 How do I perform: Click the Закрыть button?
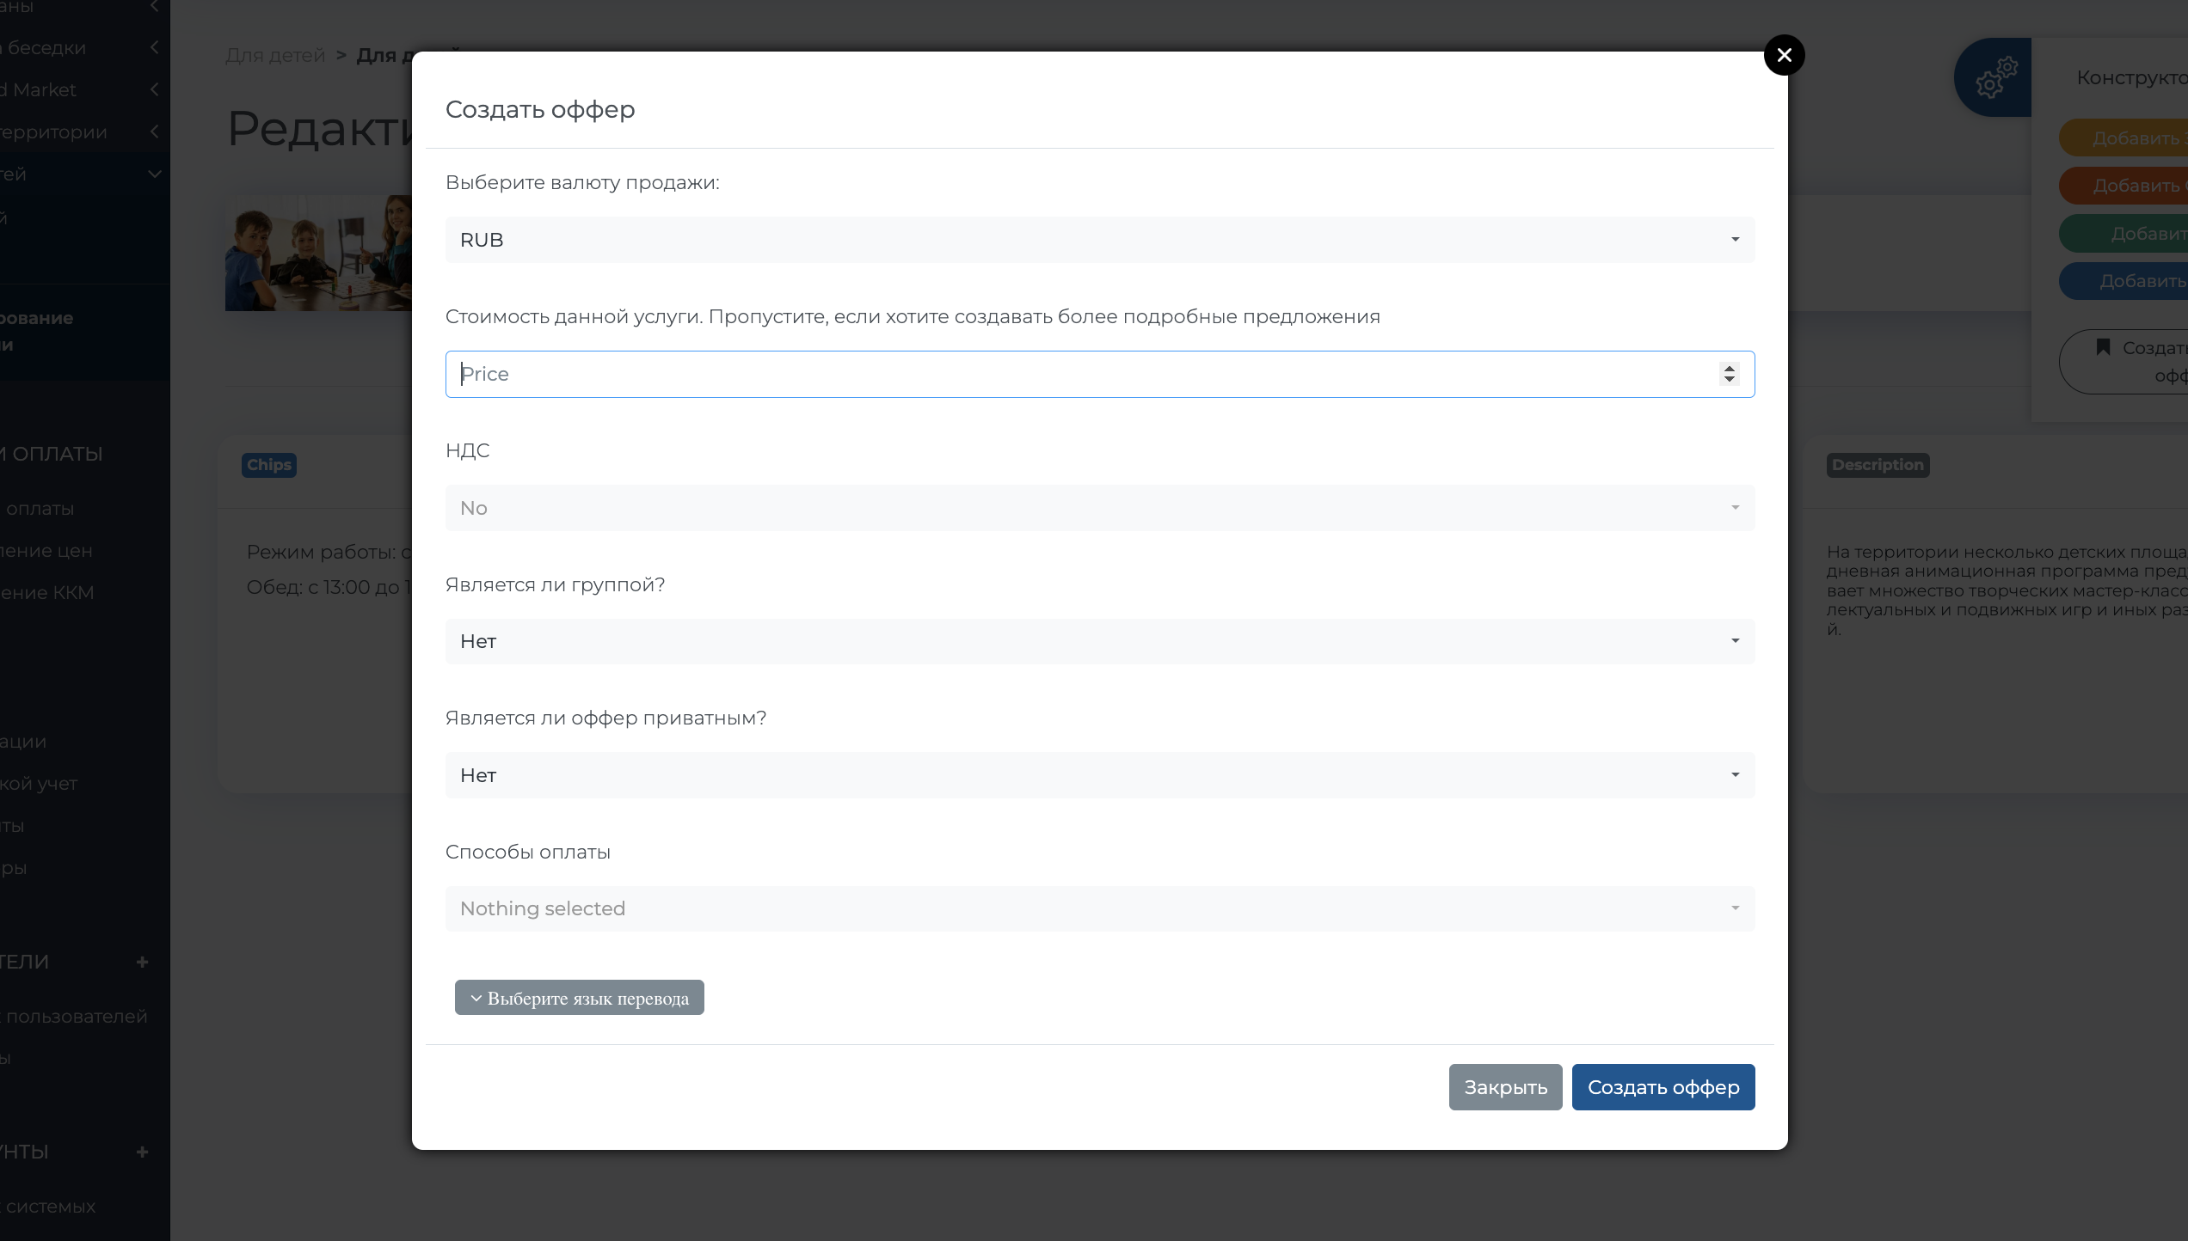click(x=1505, y=1087)
